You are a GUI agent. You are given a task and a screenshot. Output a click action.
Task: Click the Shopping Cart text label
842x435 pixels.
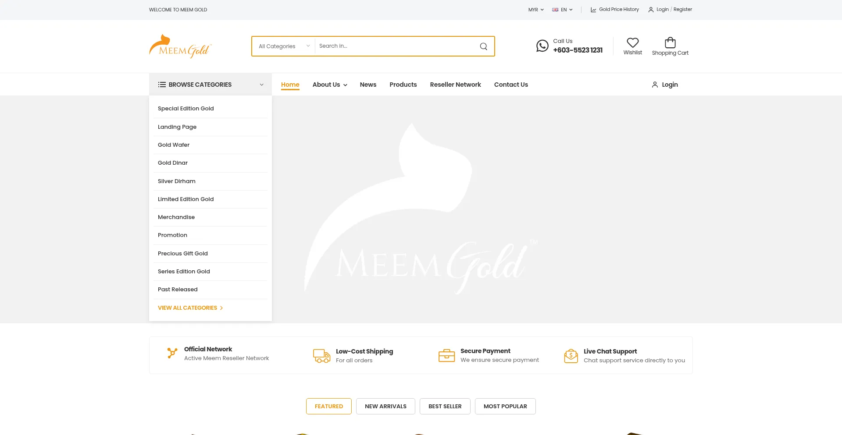coord(670,53)
